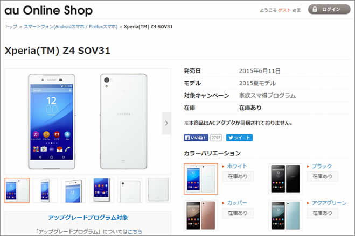Select the fifth thumbnail showing phone back
355x236 pixels.
[130, 190]
